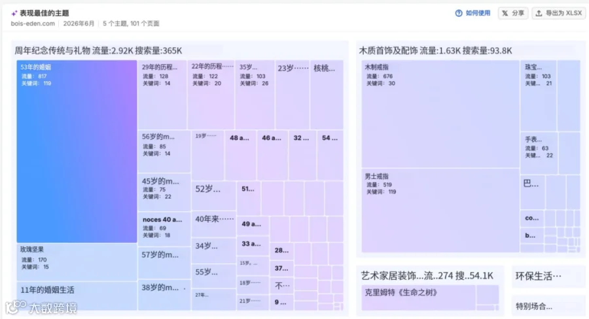The image size is (589, 319).
Task: Select the 57岁的m tile
Action: (164, 263)
